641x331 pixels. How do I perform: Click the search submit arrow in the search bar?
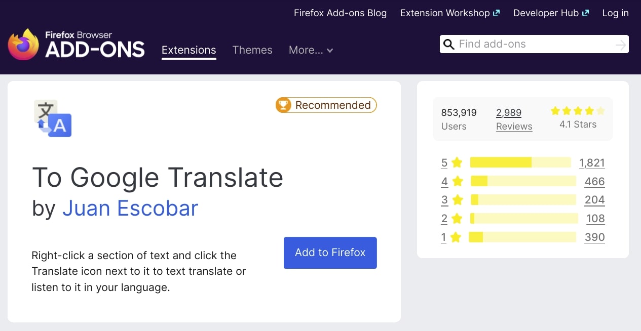(x=620, y=44)
